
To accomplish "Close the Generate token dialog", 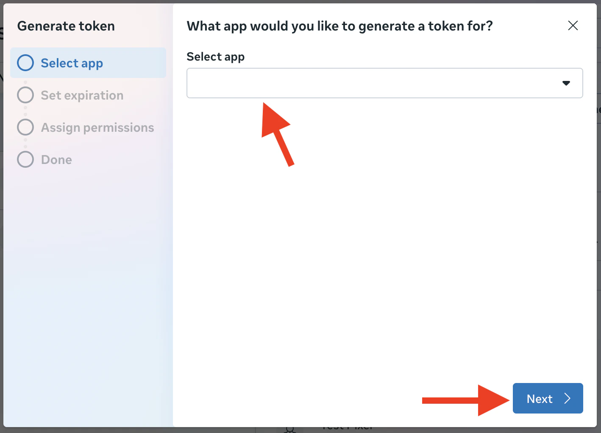I will [573, 25].
